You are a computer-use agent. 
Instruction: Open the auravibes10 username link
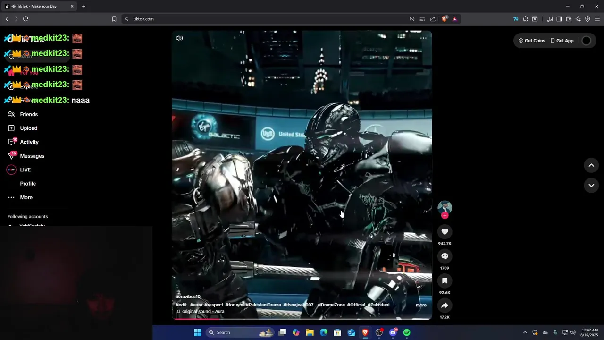[x=188, y=297]
